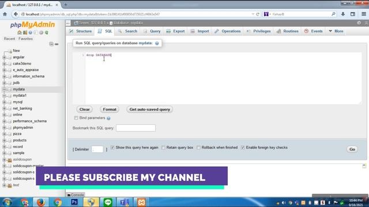
Task: Click the collapse-all icon in navigation panel
Action: 51,44
